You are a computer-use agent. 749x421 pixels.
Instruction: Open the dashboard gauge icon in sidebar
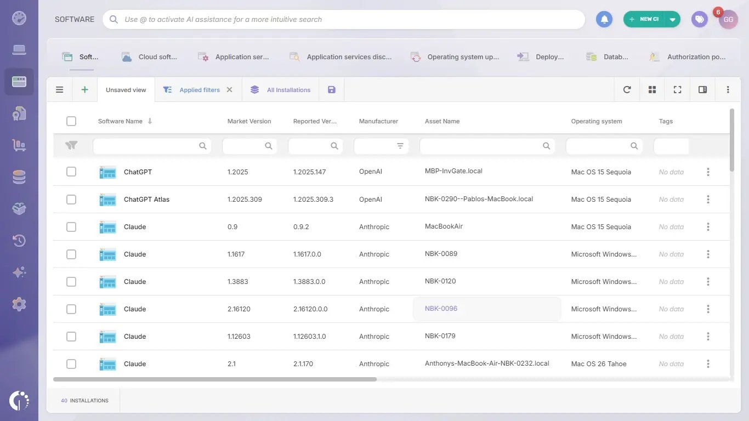(19, 18)
